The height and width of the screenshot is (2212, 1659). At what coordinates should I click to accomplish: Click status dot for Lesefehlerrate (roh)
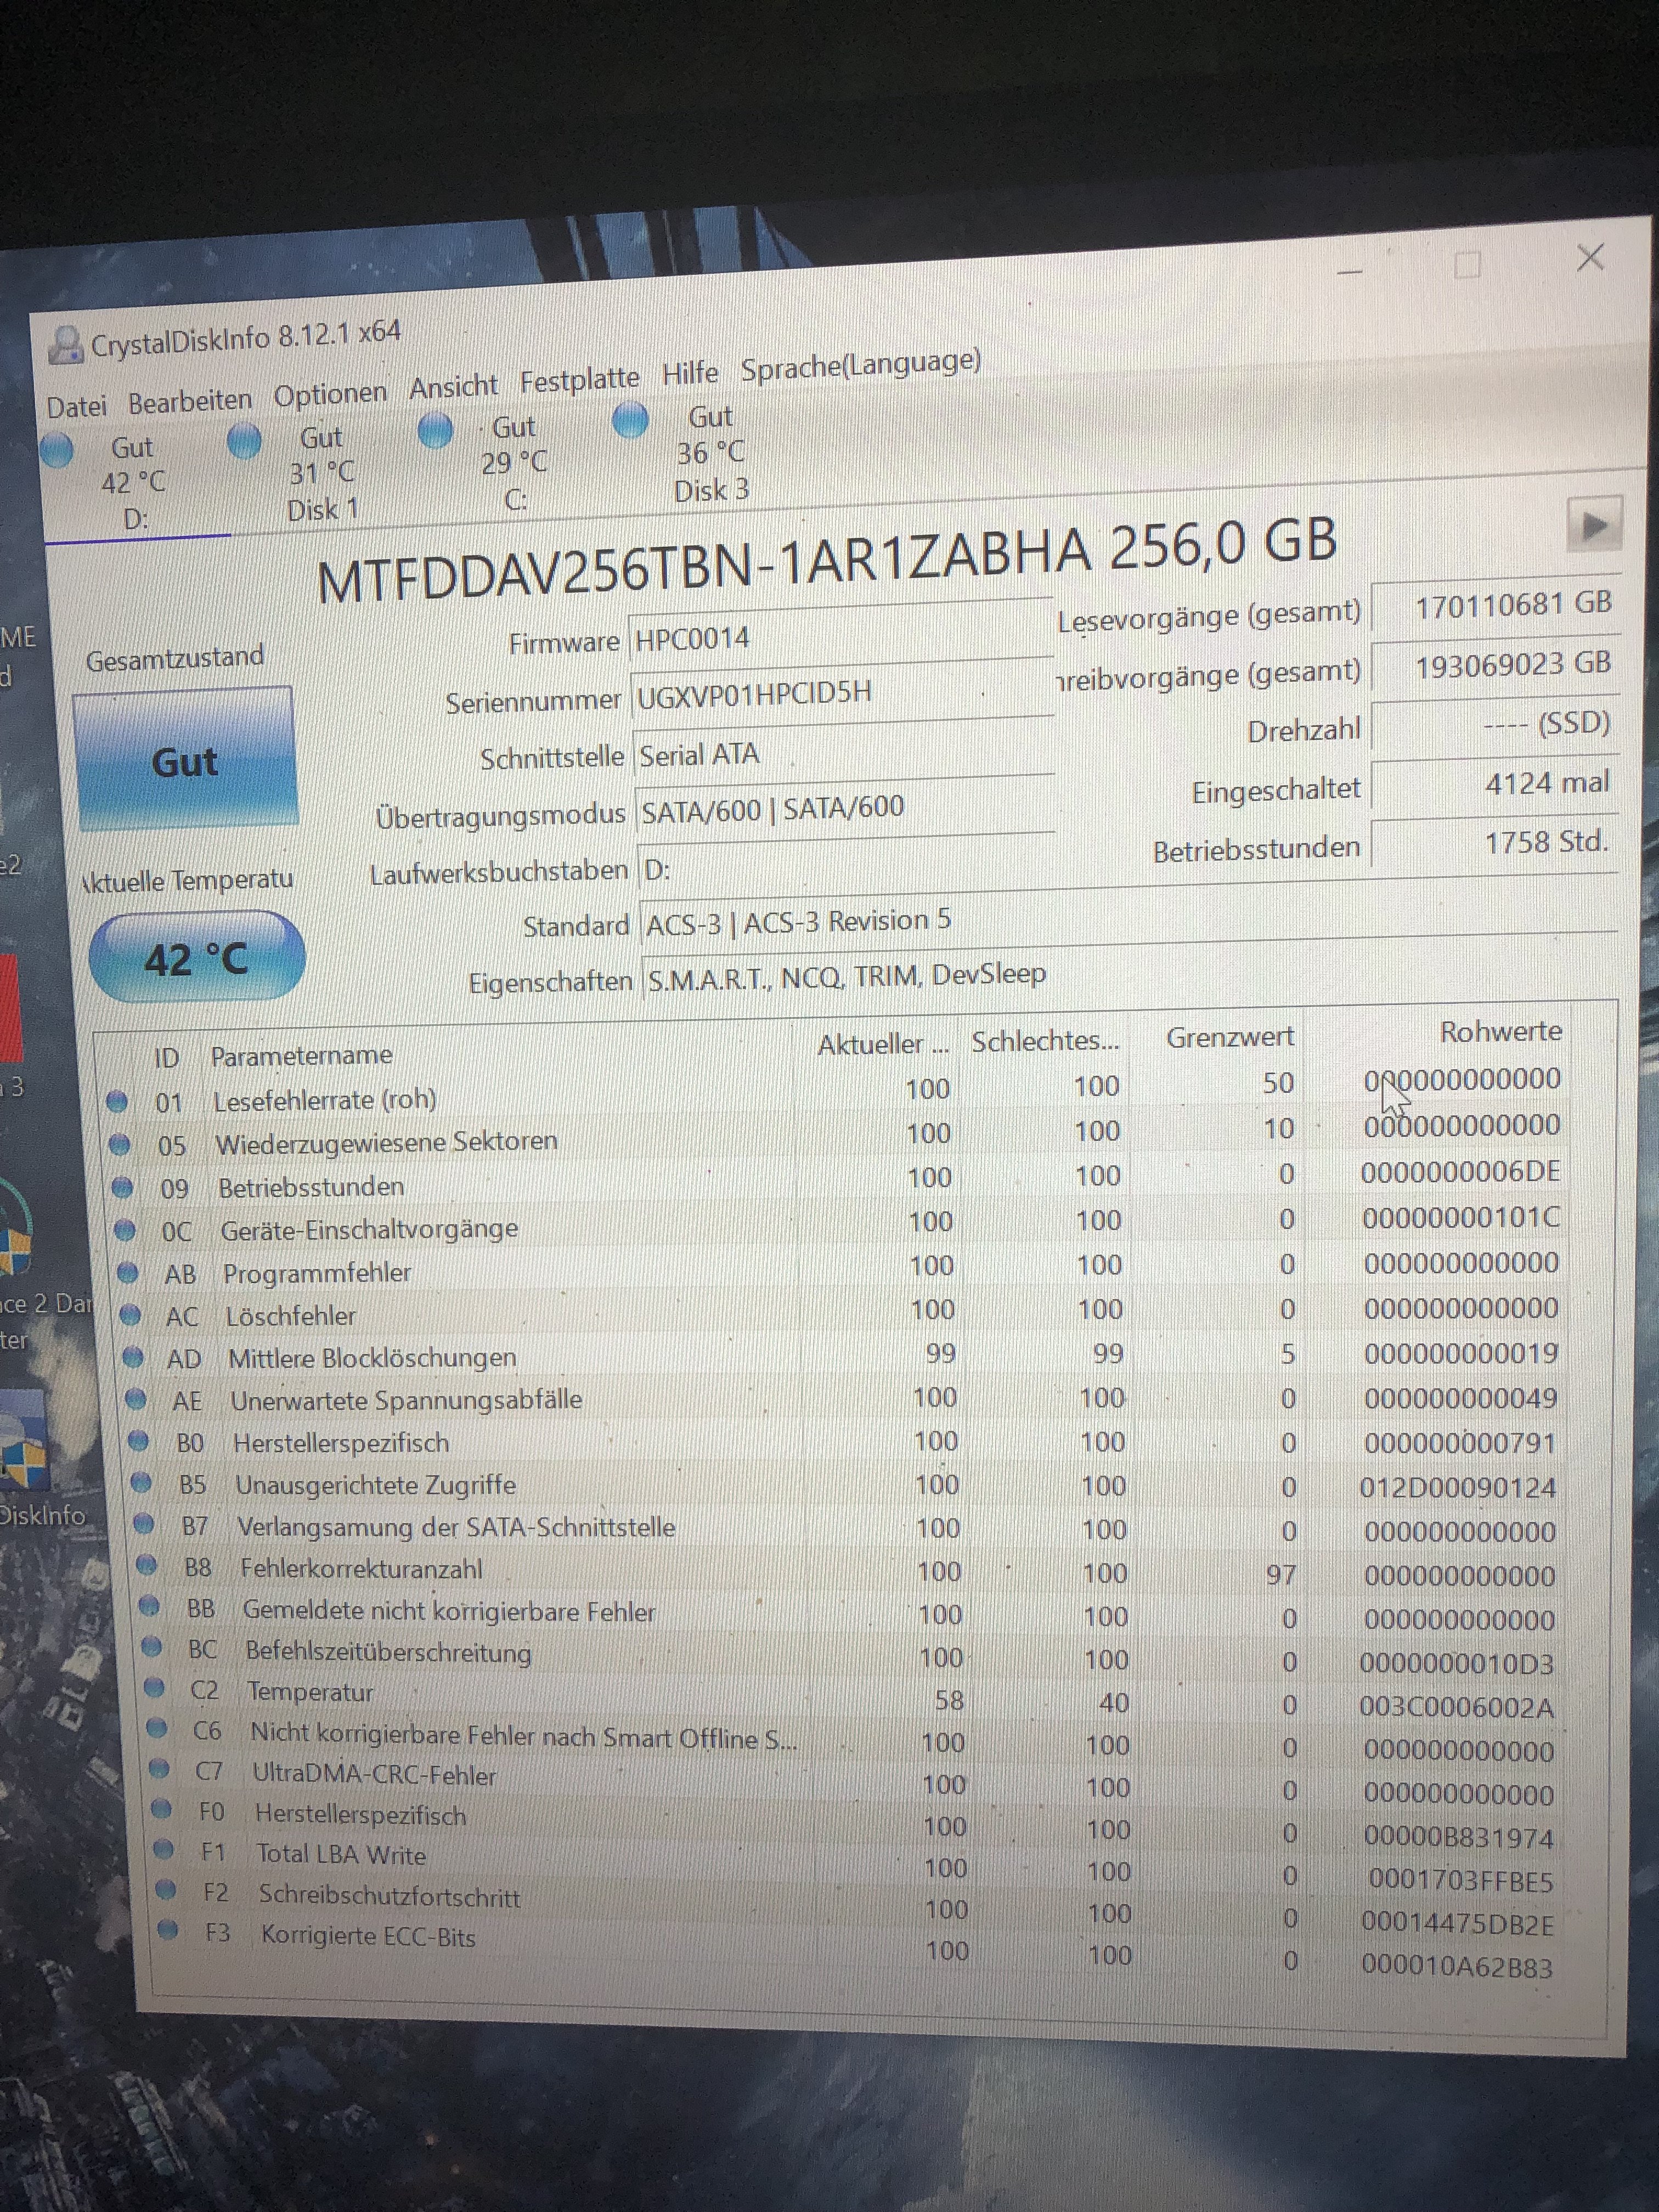[117, 1101]
